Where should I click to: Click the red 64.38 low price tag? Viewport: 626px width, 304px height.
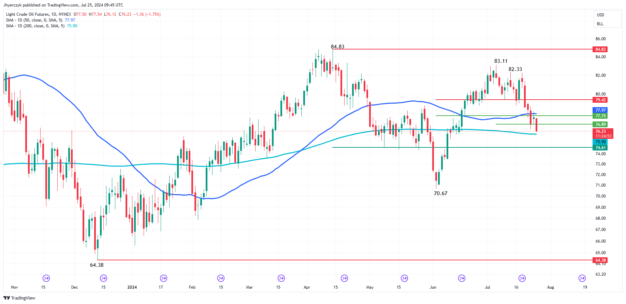coord(600,260)
